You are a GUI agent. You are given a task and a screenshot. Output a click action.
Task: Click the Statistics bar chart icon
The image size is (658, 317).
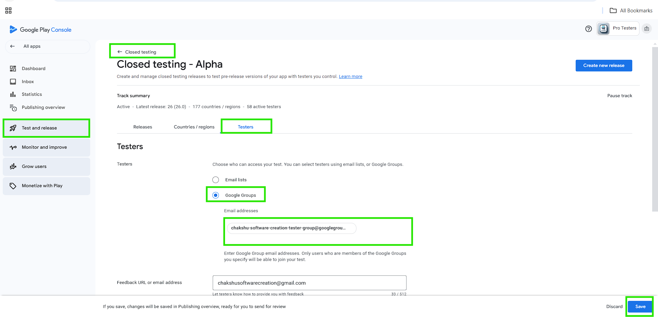click(x=13, y=94)
